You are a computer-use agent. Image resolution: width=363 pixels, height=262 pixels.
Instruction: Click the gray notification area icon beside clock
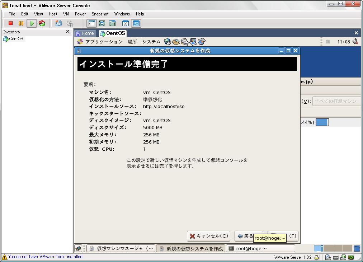[x=328, y=42]
